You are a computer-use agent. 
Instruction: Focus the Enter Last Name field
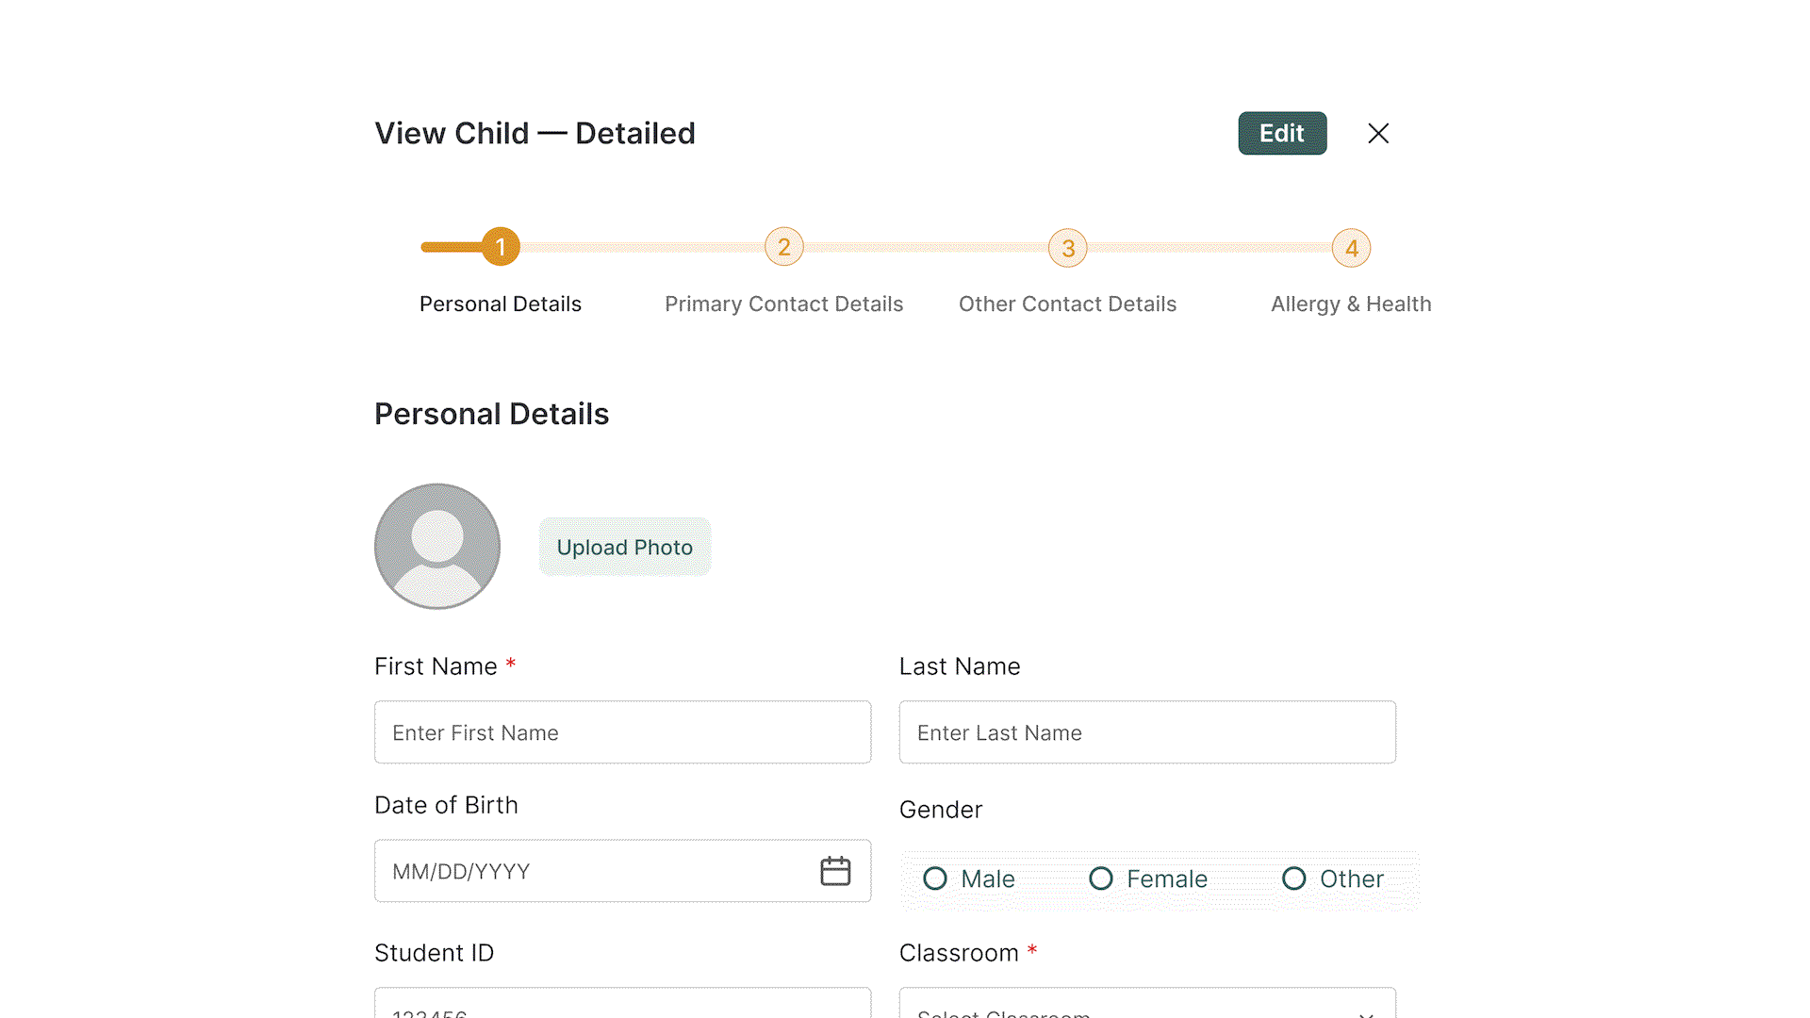1147,732
